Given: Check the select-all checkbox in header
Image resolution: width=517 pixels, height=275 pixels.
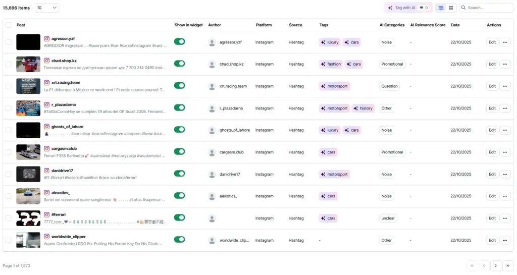Looking at the screenshot, I should [x=8, y=25].
